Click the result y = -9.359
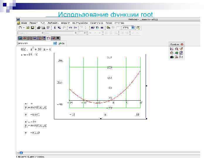Screen dimensions: 211x158 pyautogui.click(x=32, y=133)
